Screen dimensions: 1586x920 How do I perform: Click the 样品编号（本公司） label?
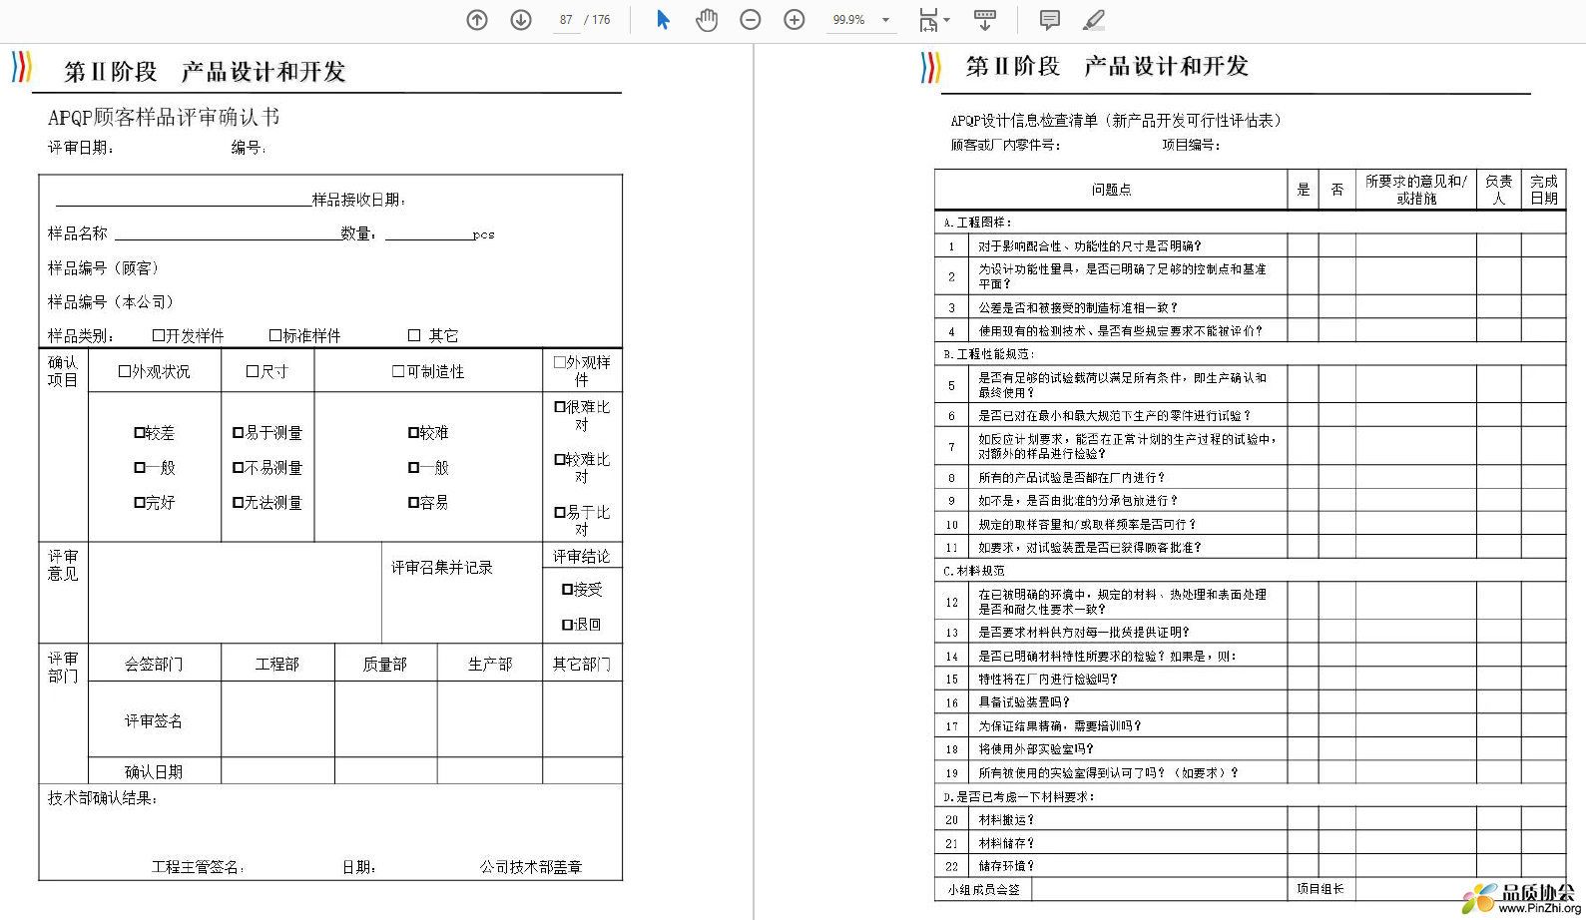pyautogui.click(x=111, y=302)
